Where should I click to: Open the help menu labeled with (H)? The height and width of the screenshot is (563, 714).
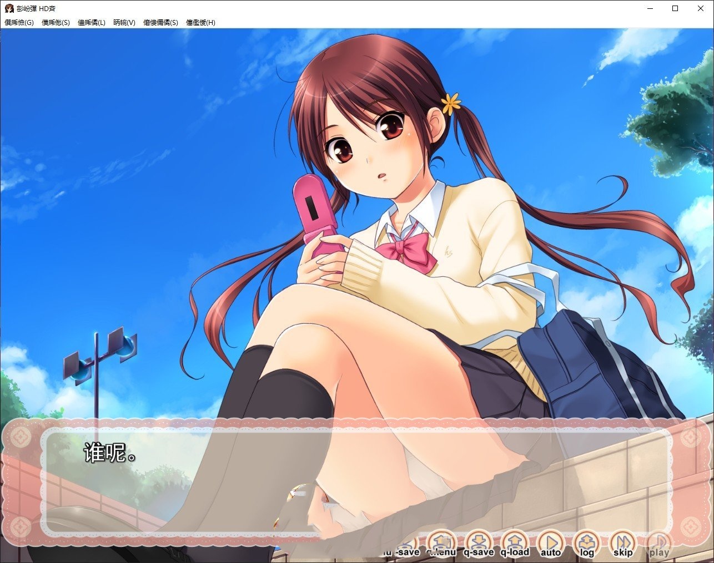[x=200, y=23]
